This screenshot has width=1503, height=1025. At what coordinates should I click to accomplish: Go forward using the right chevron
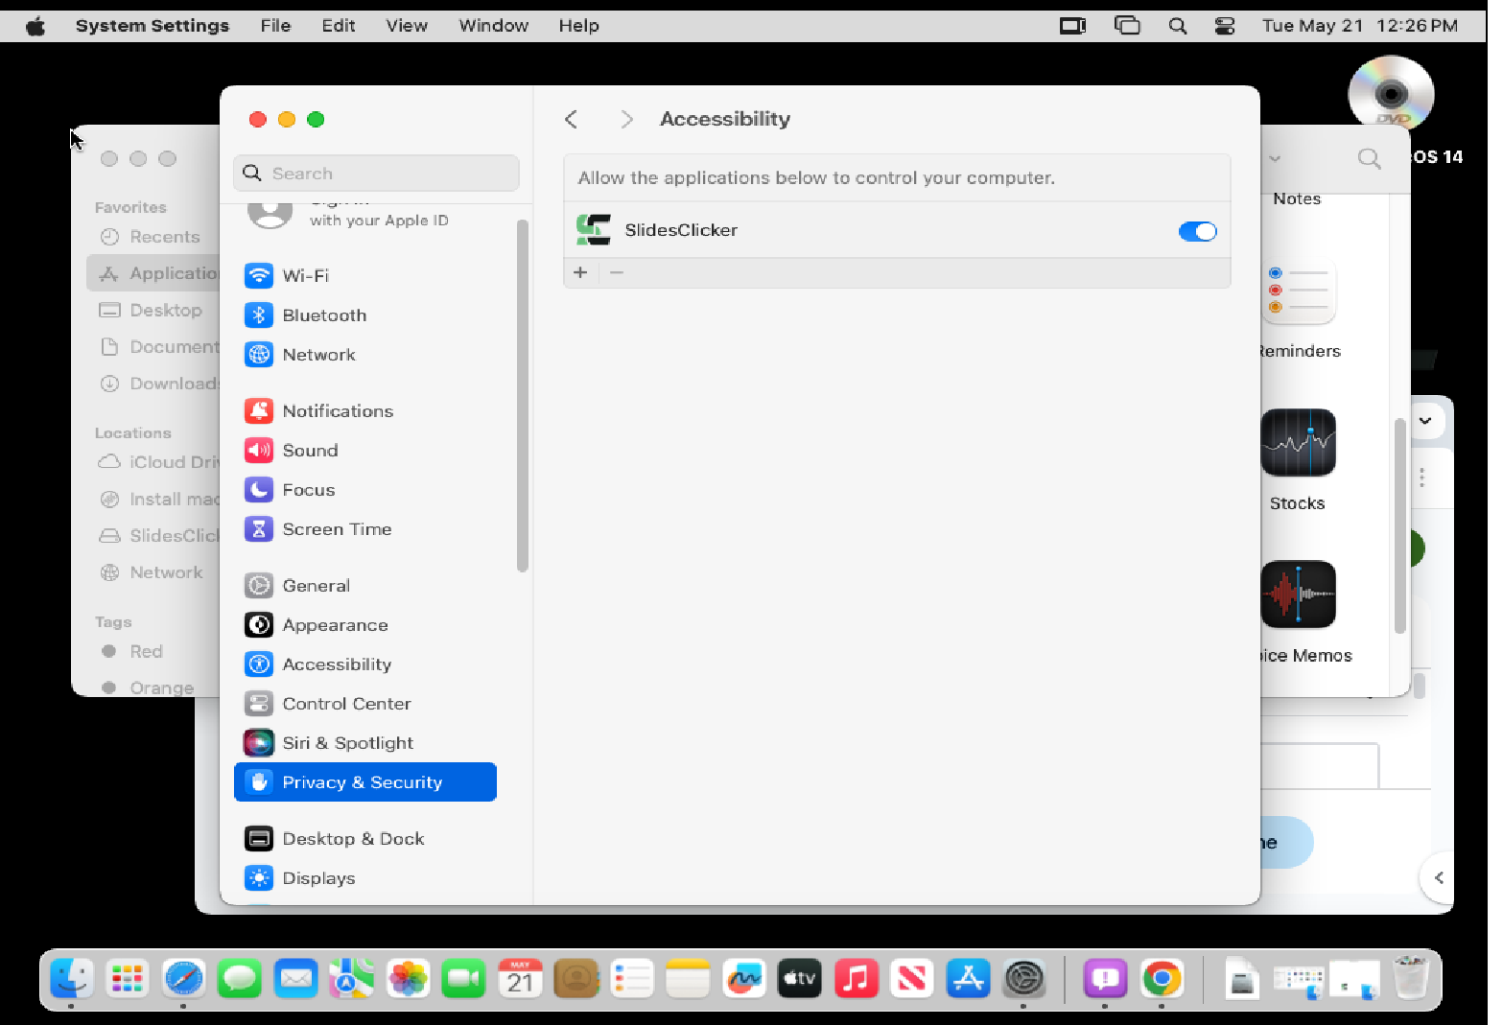tap(626, 119)
